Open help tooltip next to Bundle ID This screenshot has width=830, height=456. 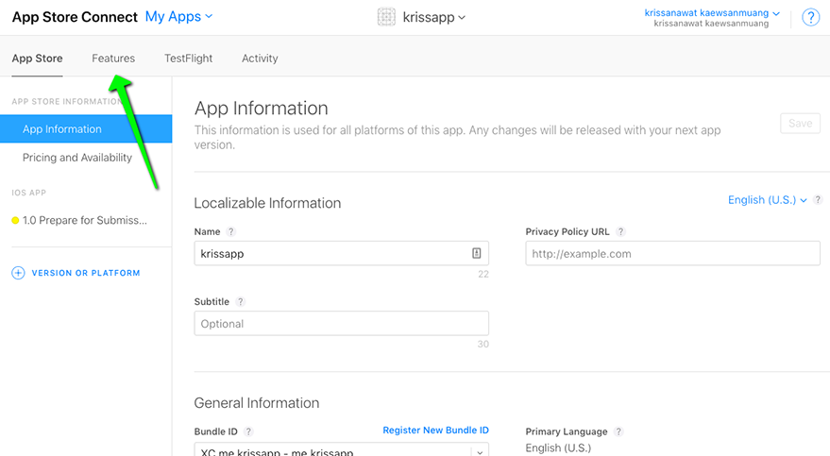(248, 431)
